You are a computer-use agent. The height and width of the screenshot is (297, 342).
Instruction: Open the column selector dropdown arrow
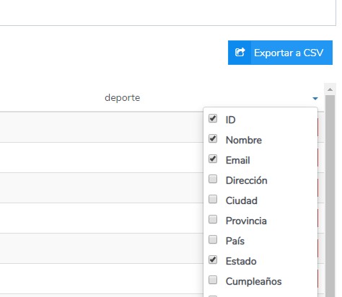click(x=315, y=98)
